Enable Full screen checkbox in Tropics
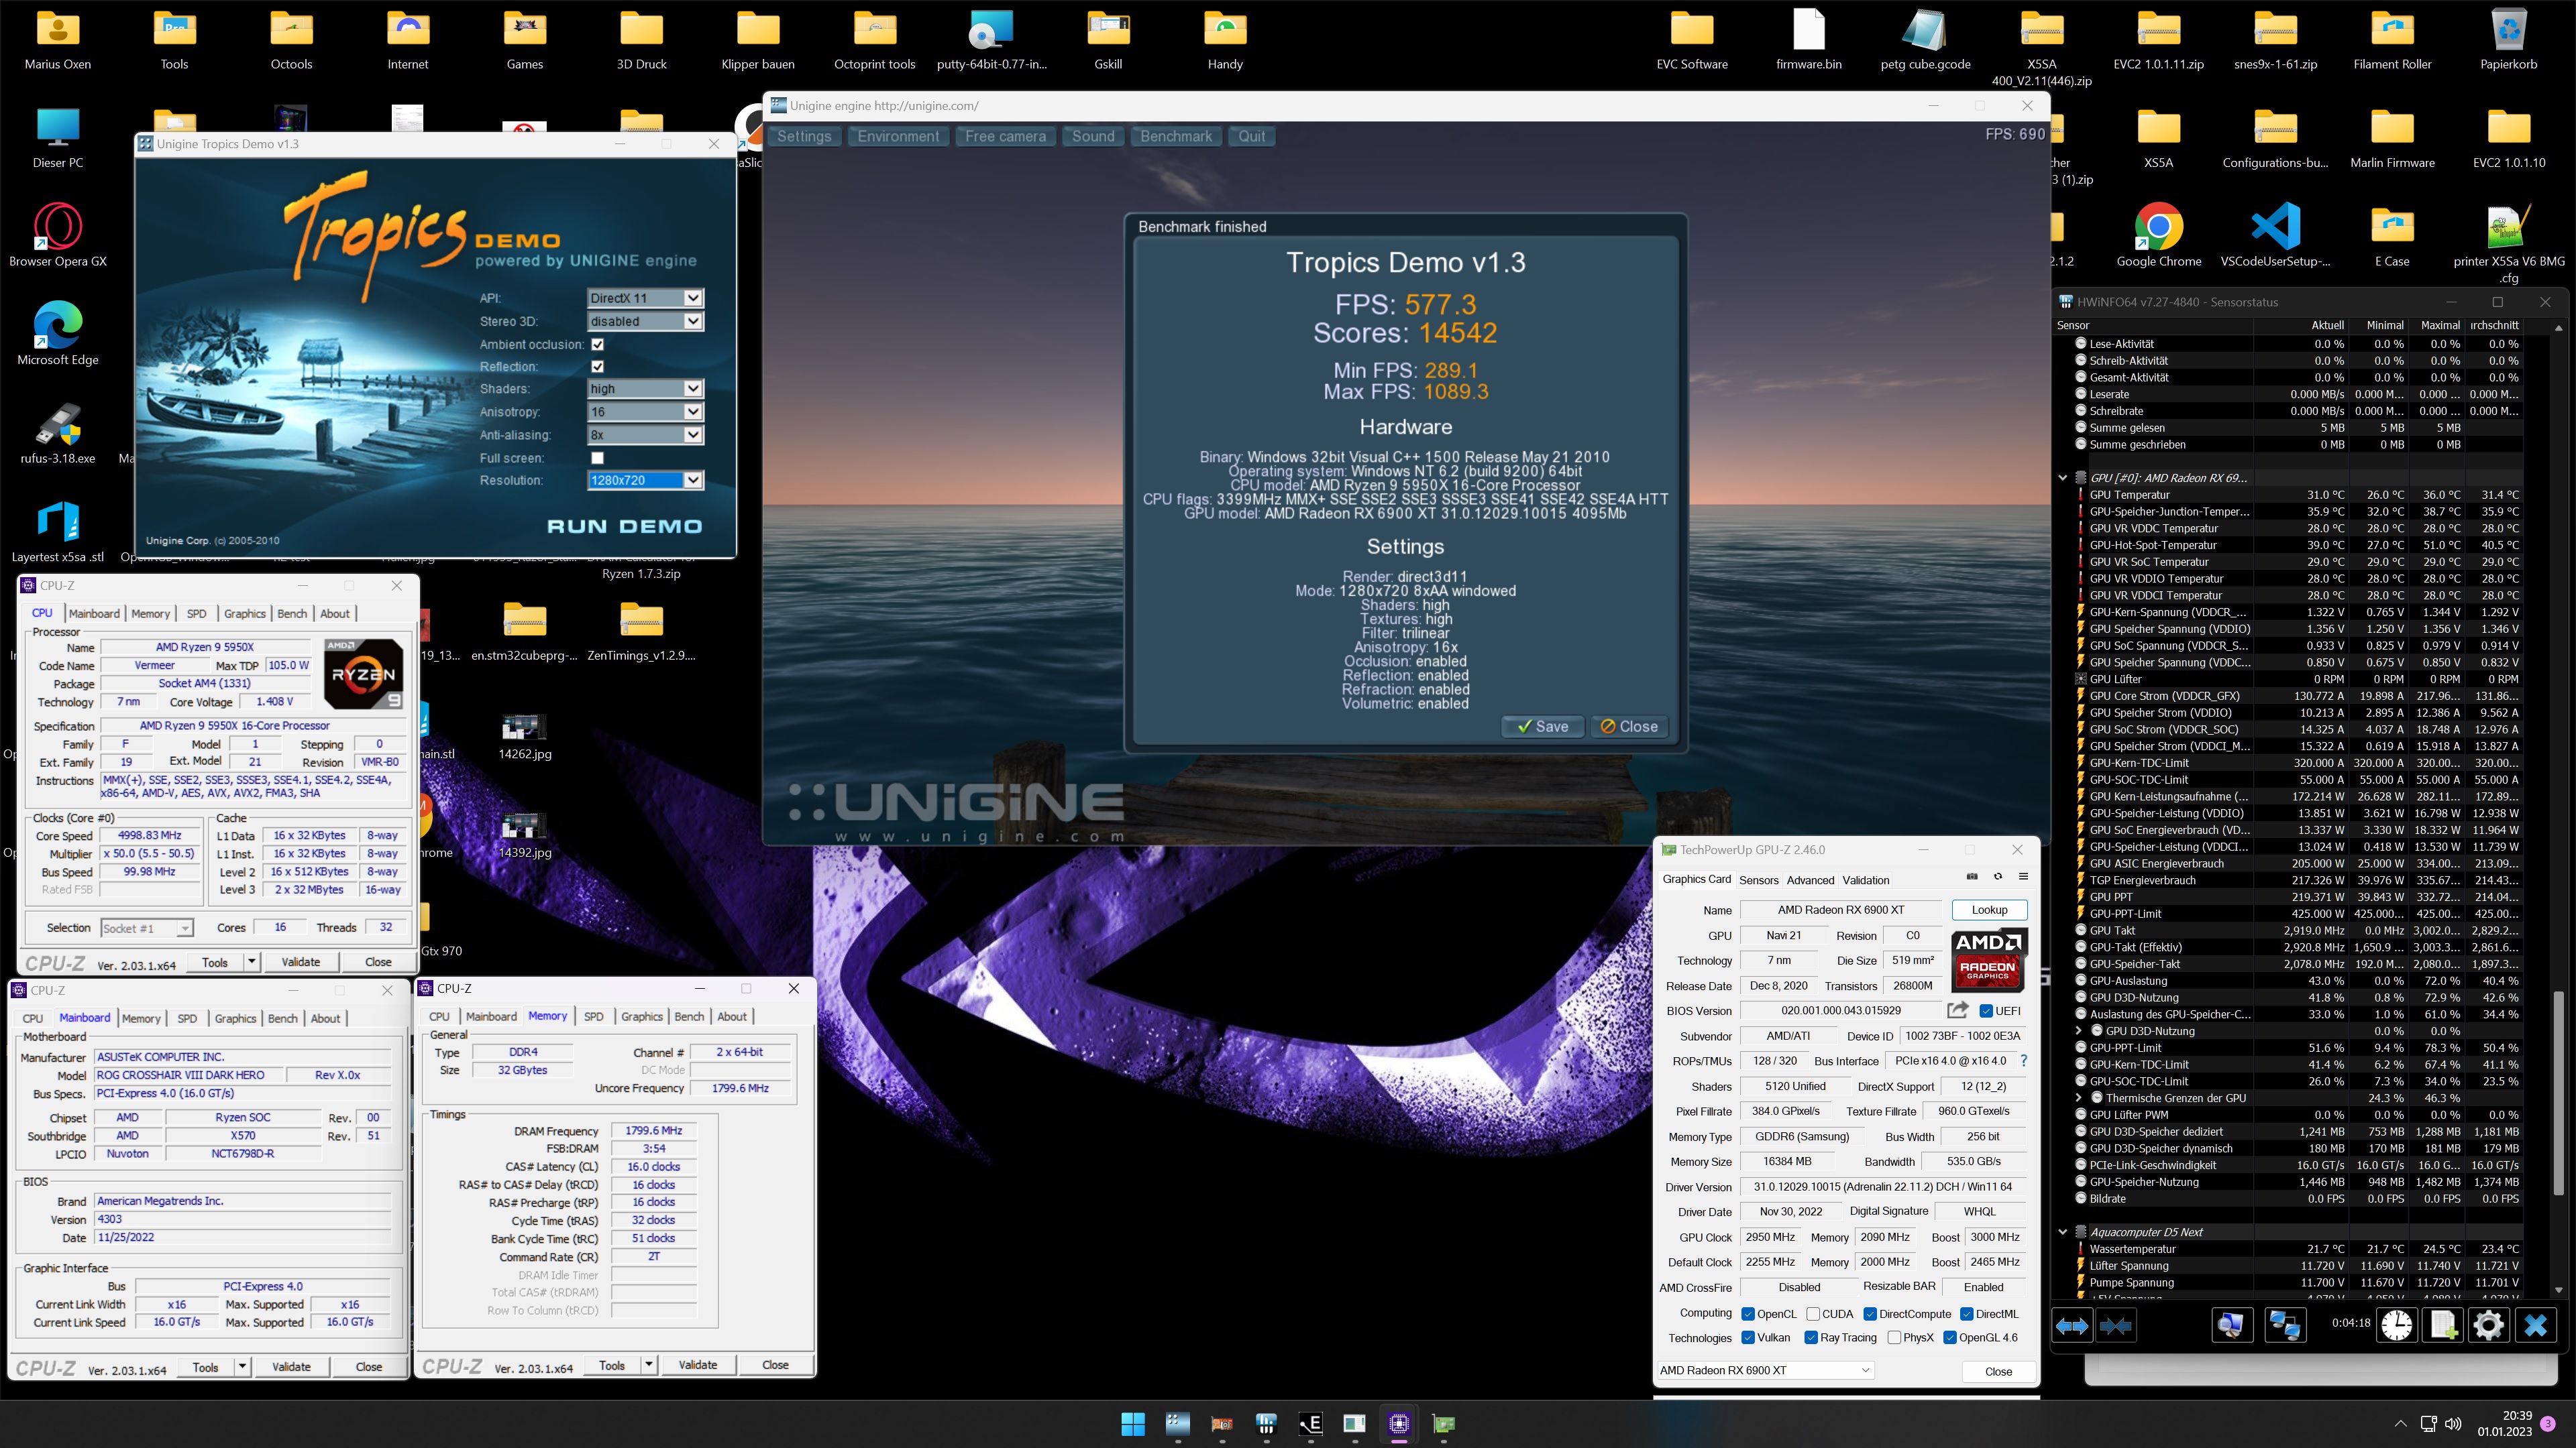Screen dimensions: 2576x1448 tap(597, 458)
